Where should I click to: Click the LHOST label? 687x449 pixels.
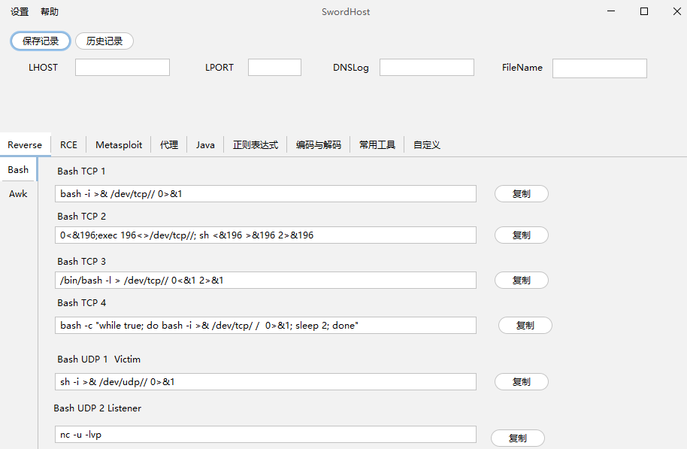point(43,68)
